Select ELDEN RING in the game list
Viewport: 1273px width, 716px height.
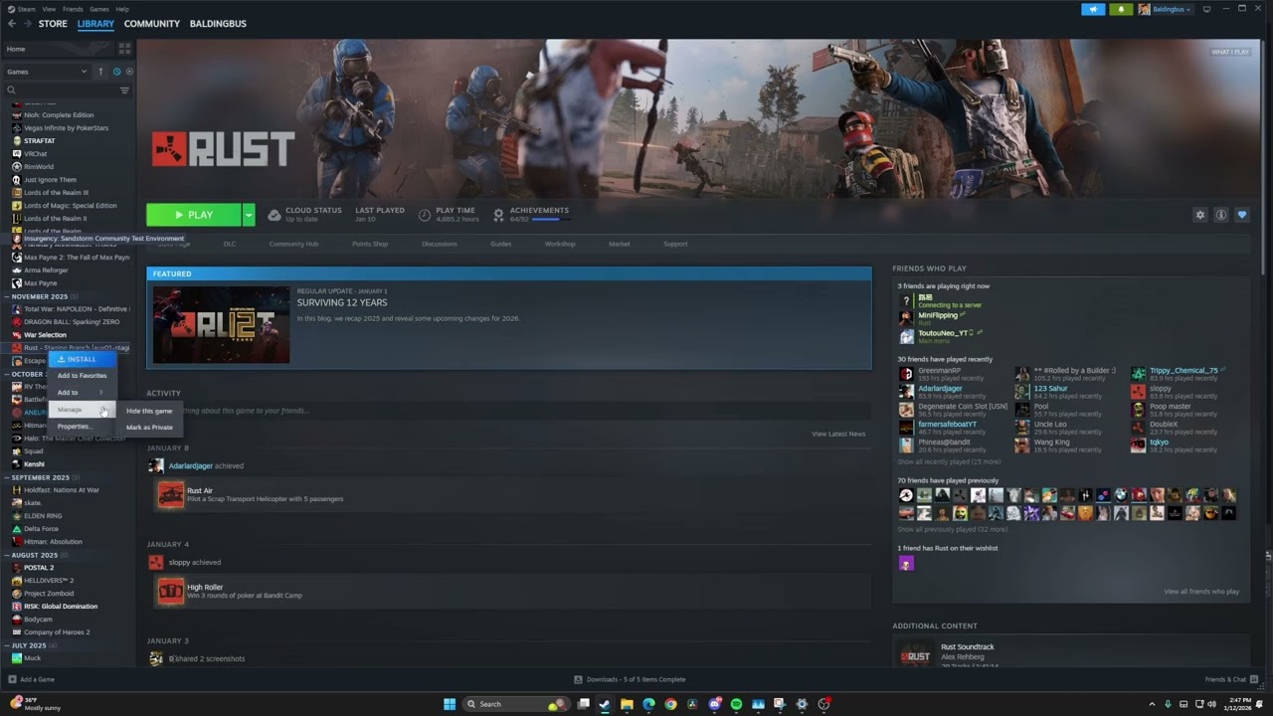(43, 516)
